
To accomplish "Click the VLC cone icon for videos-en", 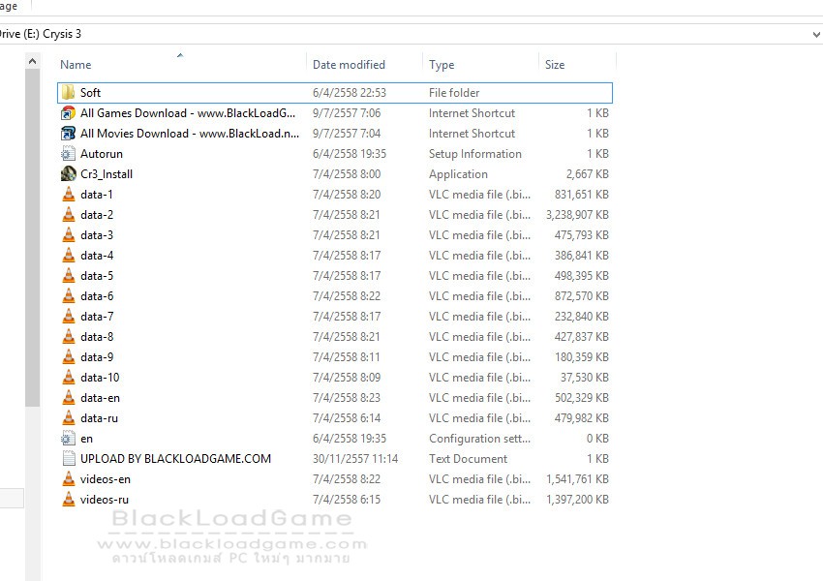I will click(x=68, y=479).
